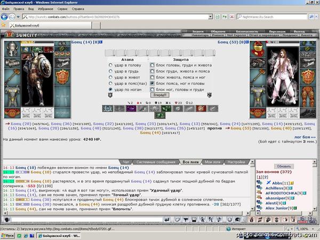
Task: Click the chat eraser clear icon
Action: (178, 220)
